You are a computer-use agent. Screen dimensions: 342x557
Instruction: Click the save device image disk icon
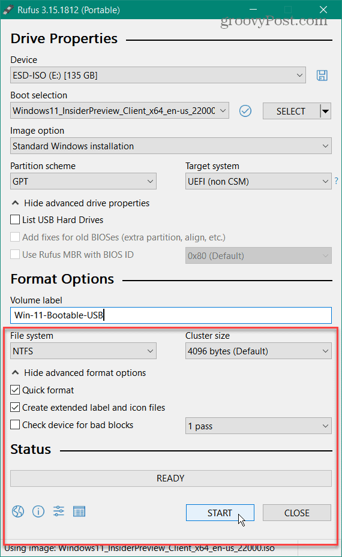click(322, 76)
